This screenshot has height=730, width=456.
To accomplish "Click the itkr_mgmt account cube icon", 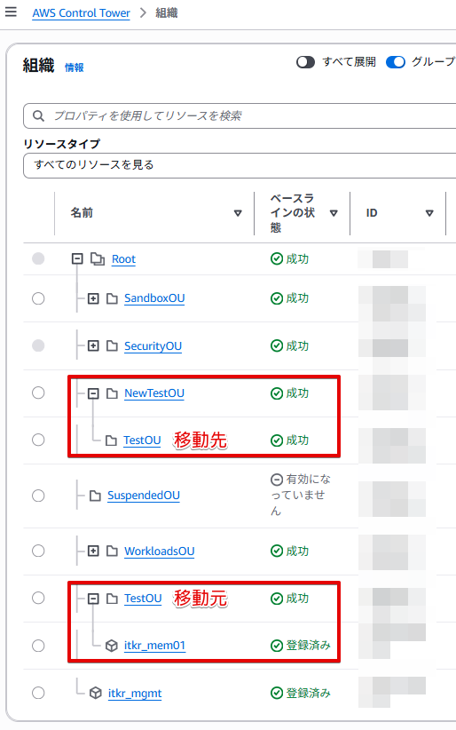I will 96,693.
